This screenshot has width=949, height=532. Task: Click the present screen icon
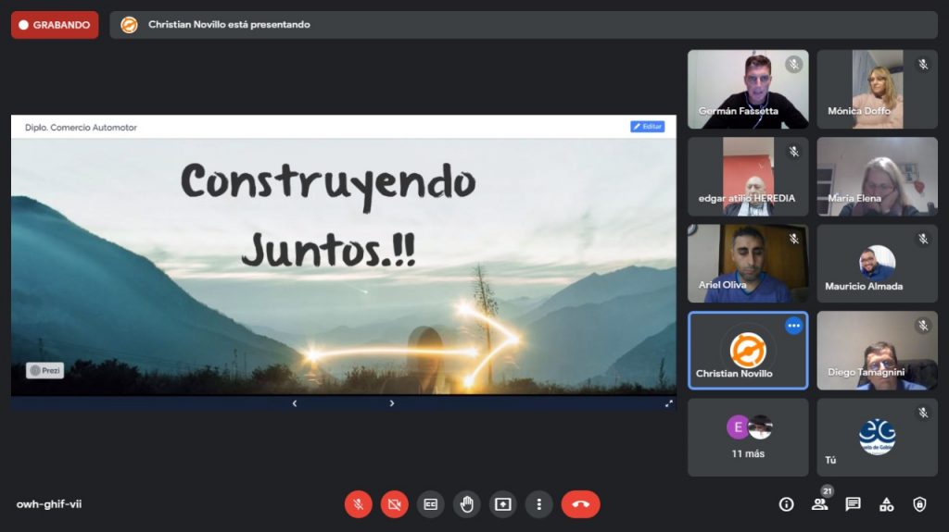tap(503, 504)
